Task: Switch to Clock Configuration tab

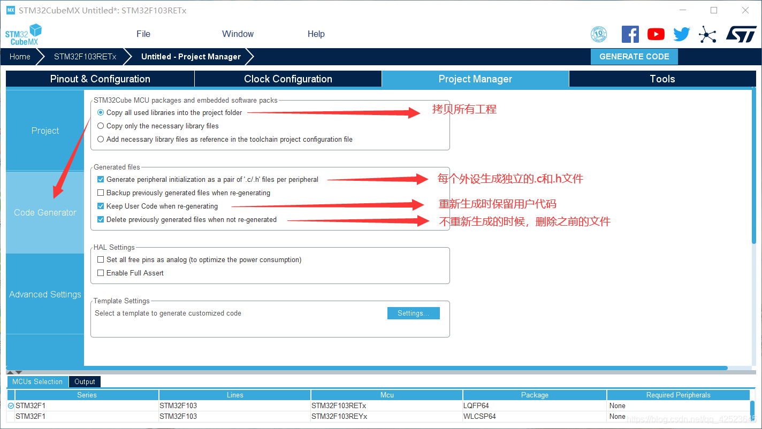Action: 288,79
